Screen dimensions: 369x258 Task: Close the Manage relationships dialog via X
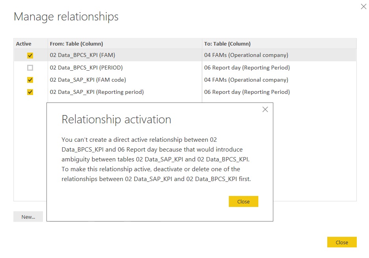[363, 7]
